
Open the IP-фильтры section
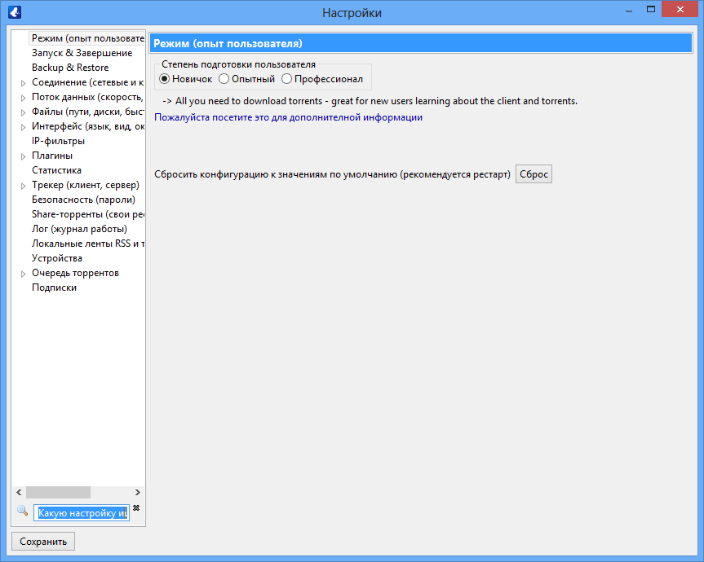[58, 141]
